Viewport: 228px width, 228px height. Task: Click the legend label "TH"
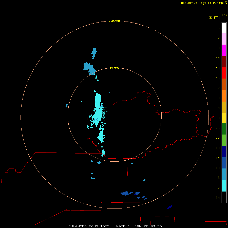218,198
